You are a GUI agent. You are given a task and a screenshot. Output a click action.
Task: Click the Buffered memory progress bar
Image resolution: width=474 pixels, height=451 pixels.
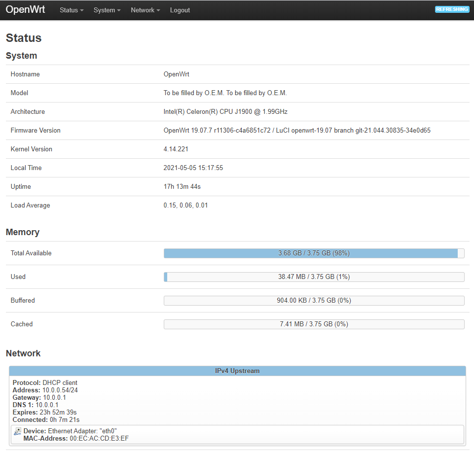click(314, 300)
